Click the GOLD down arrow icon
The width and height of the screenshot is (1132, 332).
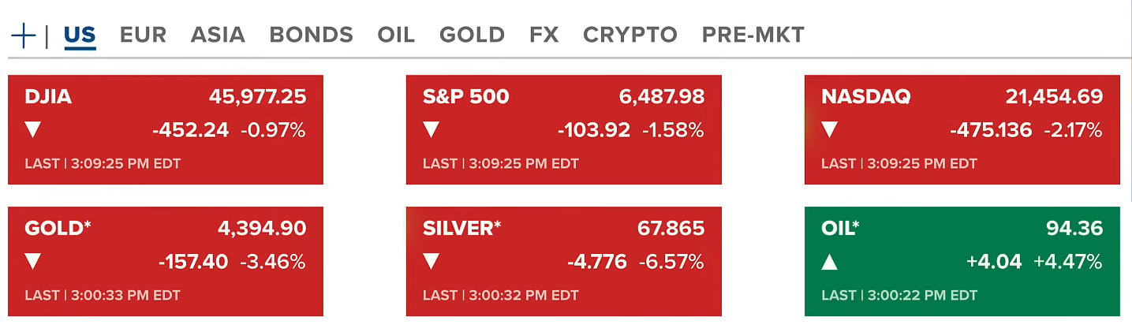click(33, 262)
